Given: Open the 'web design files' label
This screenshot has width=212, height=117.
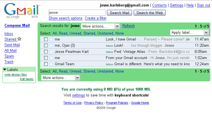Looking at the screenshot, I should coord(16,75).
